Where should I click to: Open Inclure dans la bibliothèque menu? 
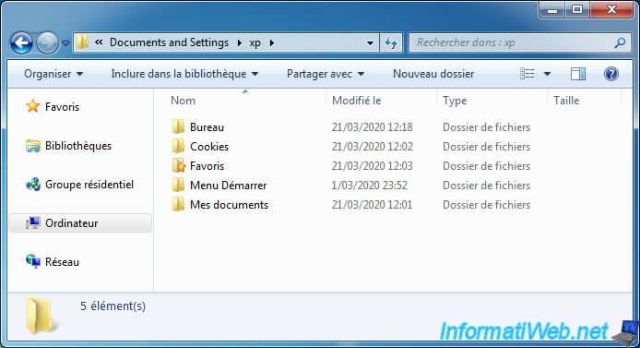[x=184, y=74]
